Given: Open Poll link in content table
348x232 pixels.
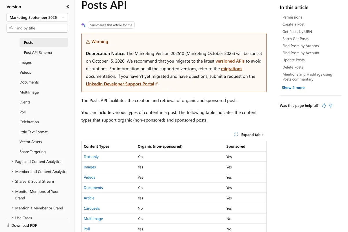Looking at the screenshot, I should point(87,229).
